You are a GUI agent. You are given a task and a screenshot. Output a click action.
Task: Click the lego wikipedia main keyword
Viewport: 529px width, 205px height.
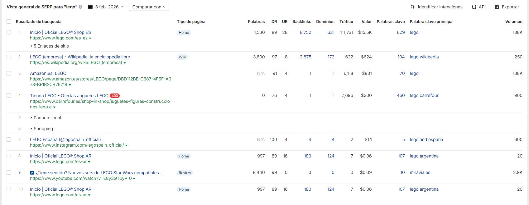pyautogui.click(x=424, y=57)
